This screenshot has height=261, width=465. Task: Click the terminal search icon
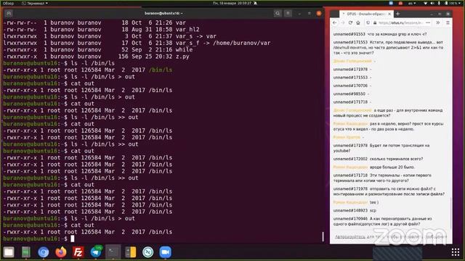coord(278,13)
